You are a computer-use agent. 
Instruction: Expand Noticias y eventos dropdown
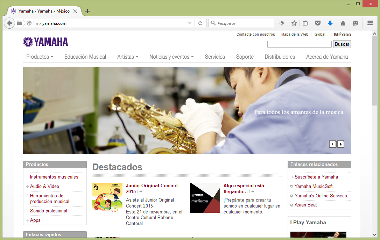[x=171, y=57]
